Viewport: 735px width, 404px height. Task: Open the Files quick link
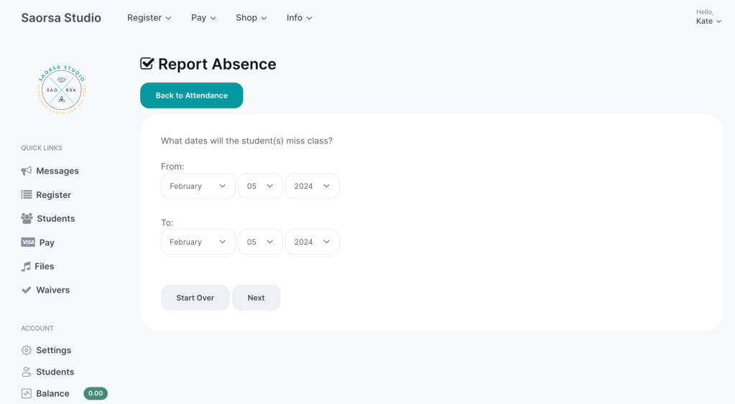click(37, 266)
